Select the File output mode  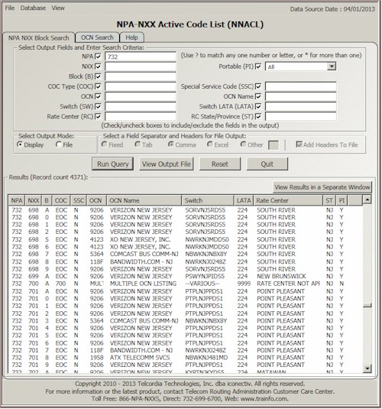point(59,144)
